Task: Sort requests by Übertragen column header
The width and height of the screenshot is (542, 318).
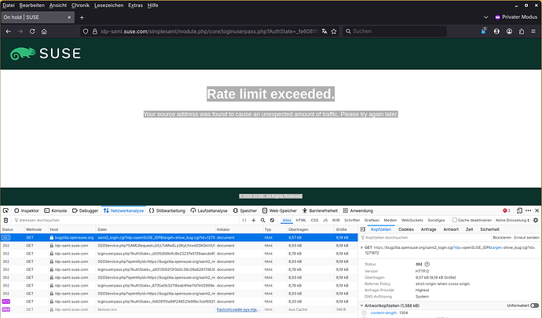Action: 309,229
